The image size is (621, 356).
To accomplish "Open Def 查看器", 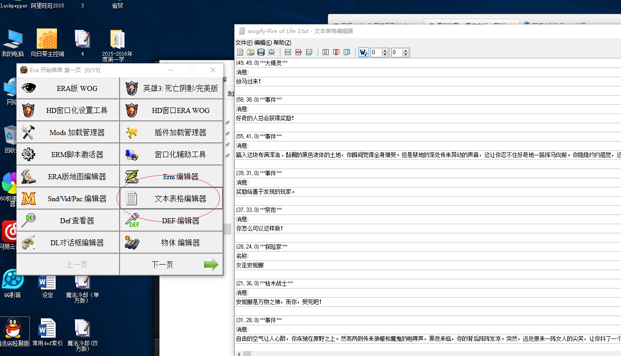I will tap(68, 220).
